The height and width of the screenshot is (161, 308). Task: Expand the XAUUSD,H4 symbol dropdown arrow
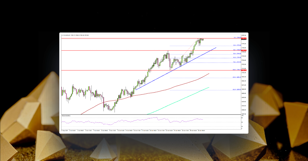point(62,35)
